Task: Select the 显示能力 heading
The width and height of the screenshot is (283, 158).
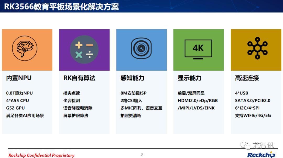Action: [189, 78]
